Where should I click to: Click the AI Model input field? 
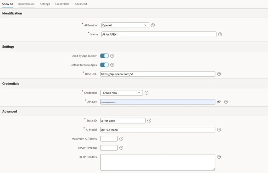(158, 130)
